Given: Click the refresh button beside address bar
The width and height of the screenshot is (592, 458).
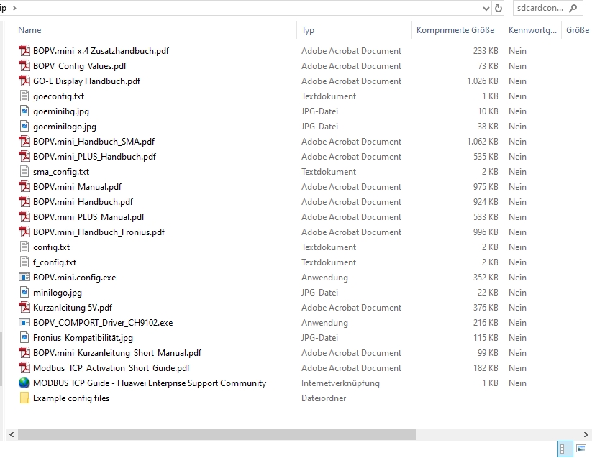Looking at the screenshot, I should pyautogui.click(x=498, y=8).
